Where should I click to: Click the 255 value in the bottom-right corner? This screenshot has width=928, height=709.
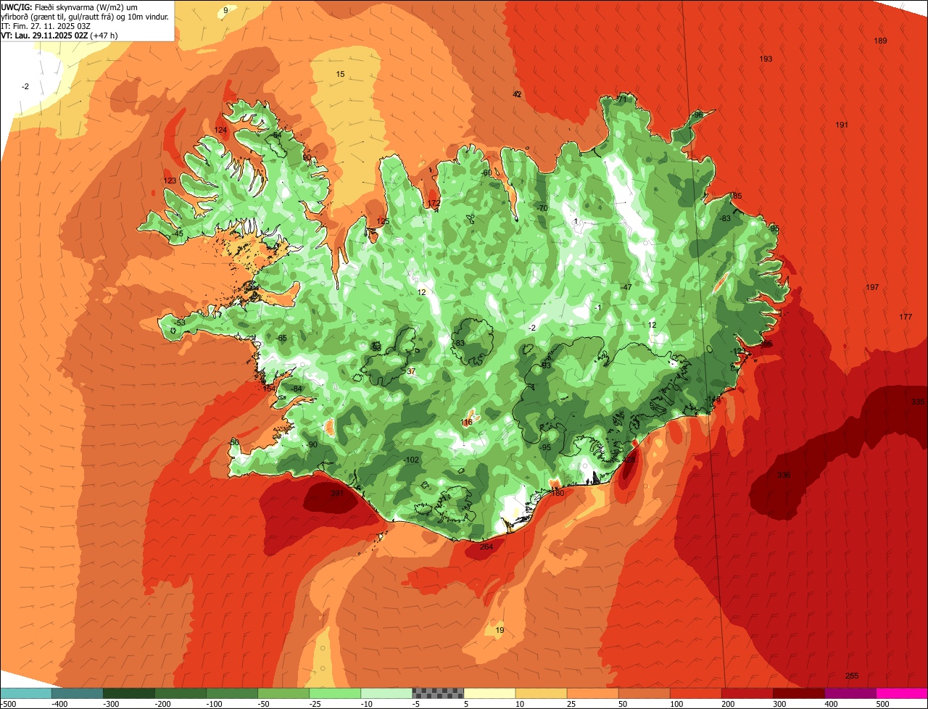(x=852, y=676)
